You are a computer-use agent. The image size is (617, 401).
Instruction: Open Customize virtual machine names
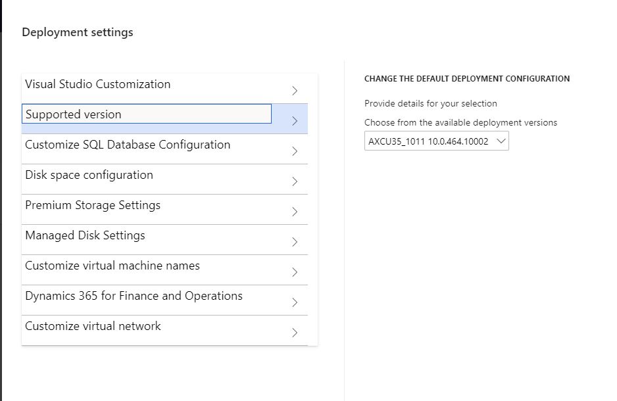pos(112,266)
